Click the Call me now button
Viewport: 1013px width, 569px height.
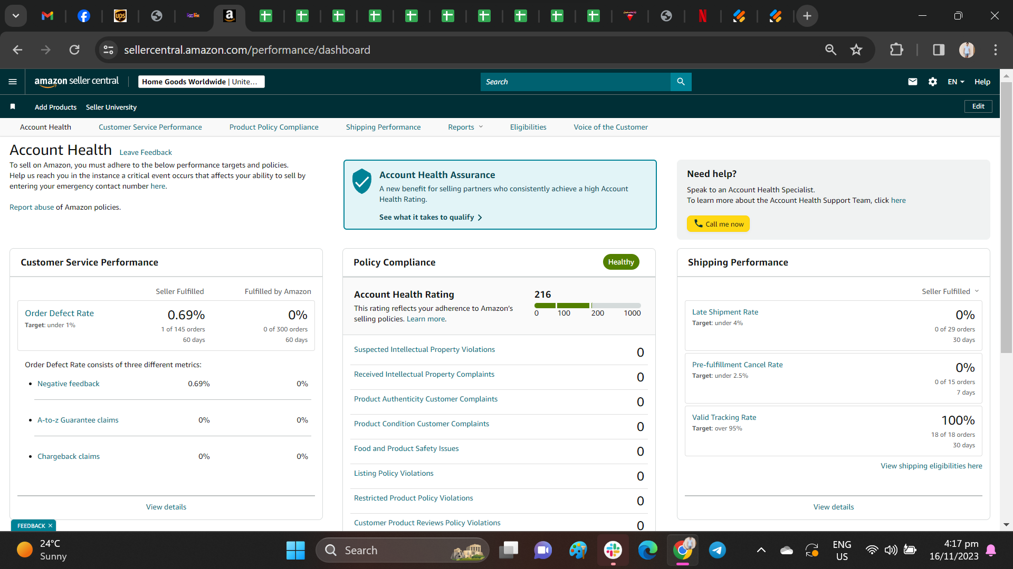click(x=718, y=224)
